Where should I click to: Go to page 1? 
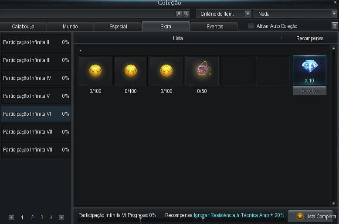point(22,217)
